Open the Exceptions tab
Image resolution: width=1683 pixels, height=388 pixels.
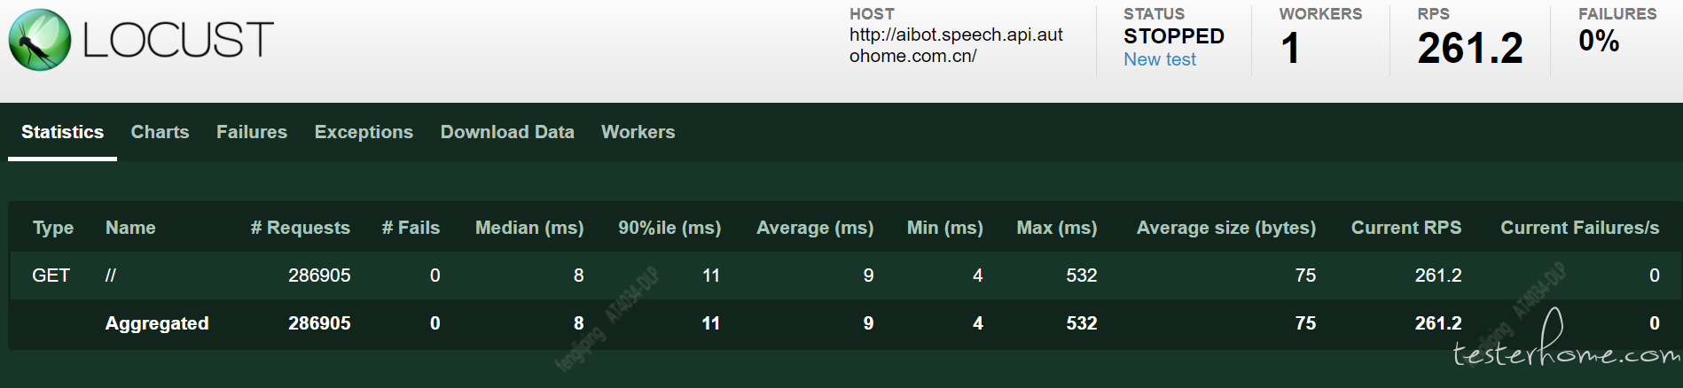364,132
